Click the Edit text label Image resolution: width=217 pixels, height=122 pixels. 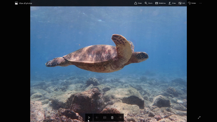pos(183,3)
